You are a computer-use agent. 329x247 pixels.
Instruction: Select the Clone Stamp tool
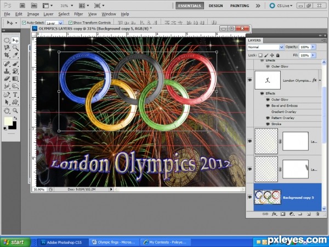(7, 71)
